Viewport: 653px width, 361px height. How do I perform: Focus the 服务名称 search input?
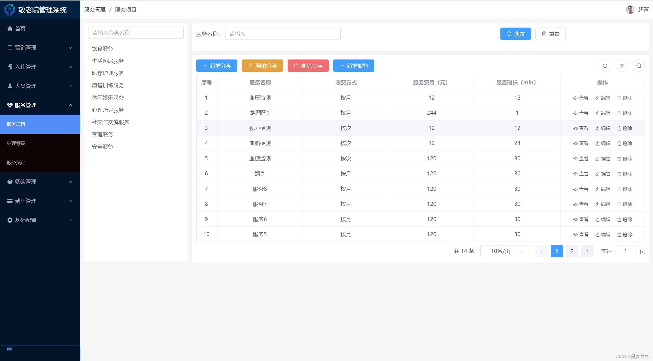(282, 34)
